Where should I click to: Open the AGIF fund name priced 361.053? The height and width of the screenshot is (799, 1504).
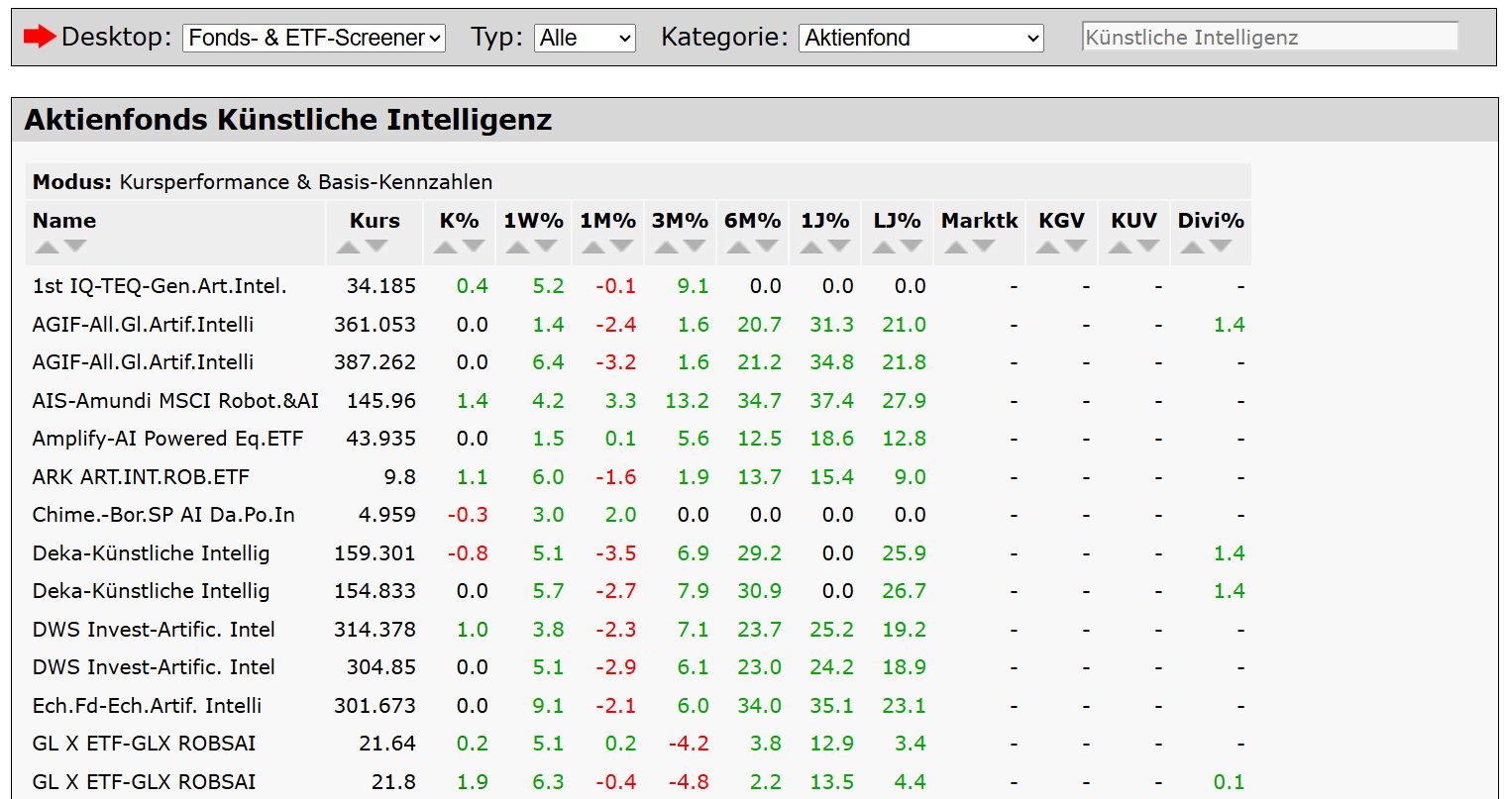pyautogui.click(x=143, y=325)
